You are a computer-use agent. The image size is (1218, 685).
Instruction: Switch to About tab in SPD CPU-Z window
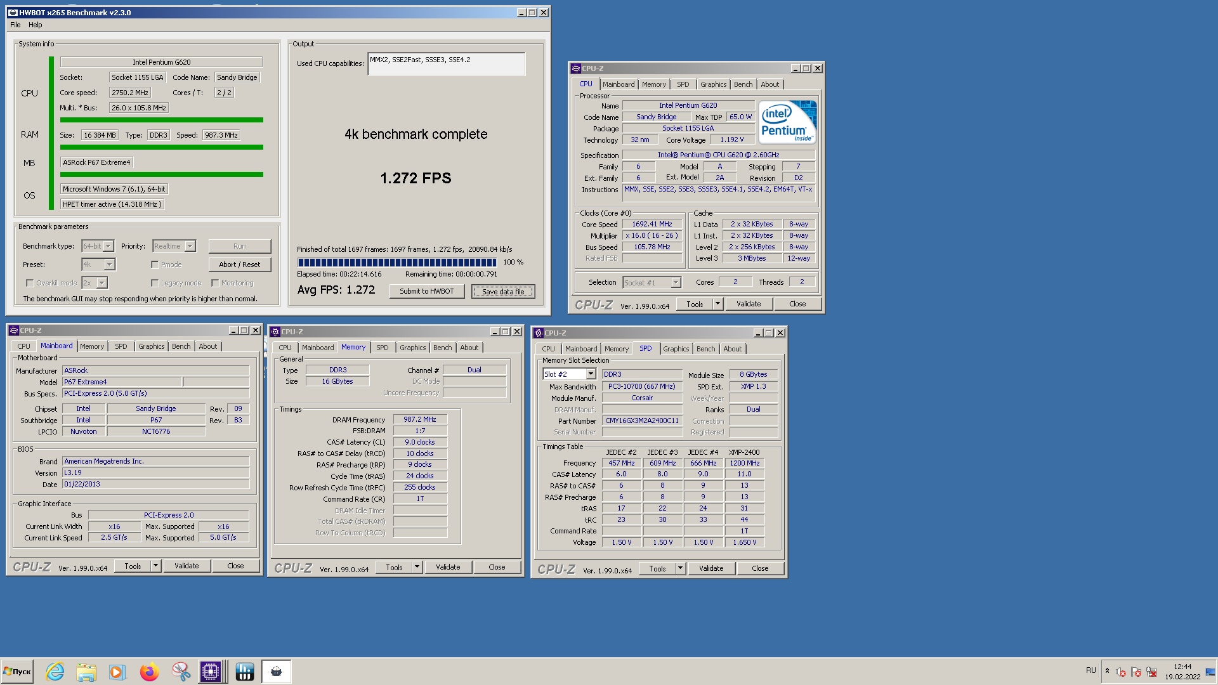pos(732,349)
